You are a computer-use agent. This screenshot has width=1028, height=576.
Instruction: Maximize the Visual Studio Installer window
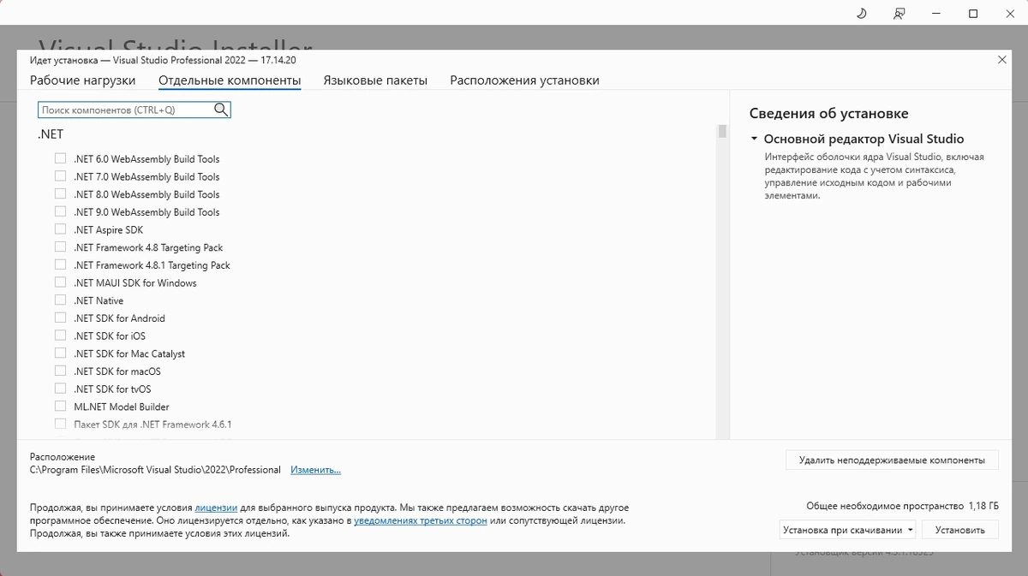click(973, 14)
